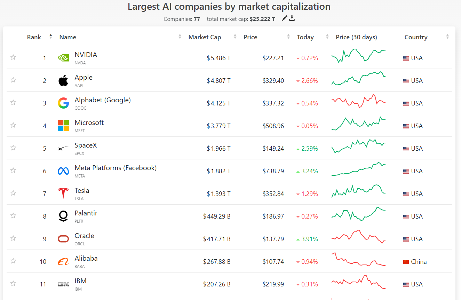The width and height of the screenshot is (461, 300).
Task: Click the IBM 30-day price chart
Action: coord(358,282)
